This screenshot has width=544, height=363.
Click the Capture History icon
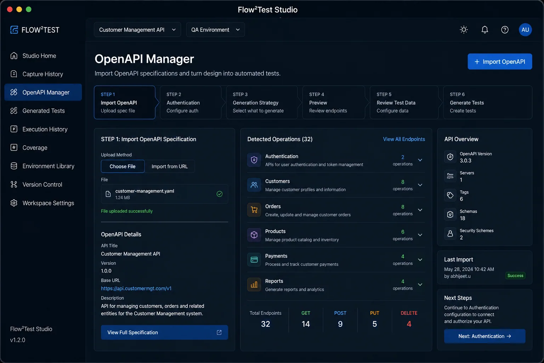[x=14, y=74]
